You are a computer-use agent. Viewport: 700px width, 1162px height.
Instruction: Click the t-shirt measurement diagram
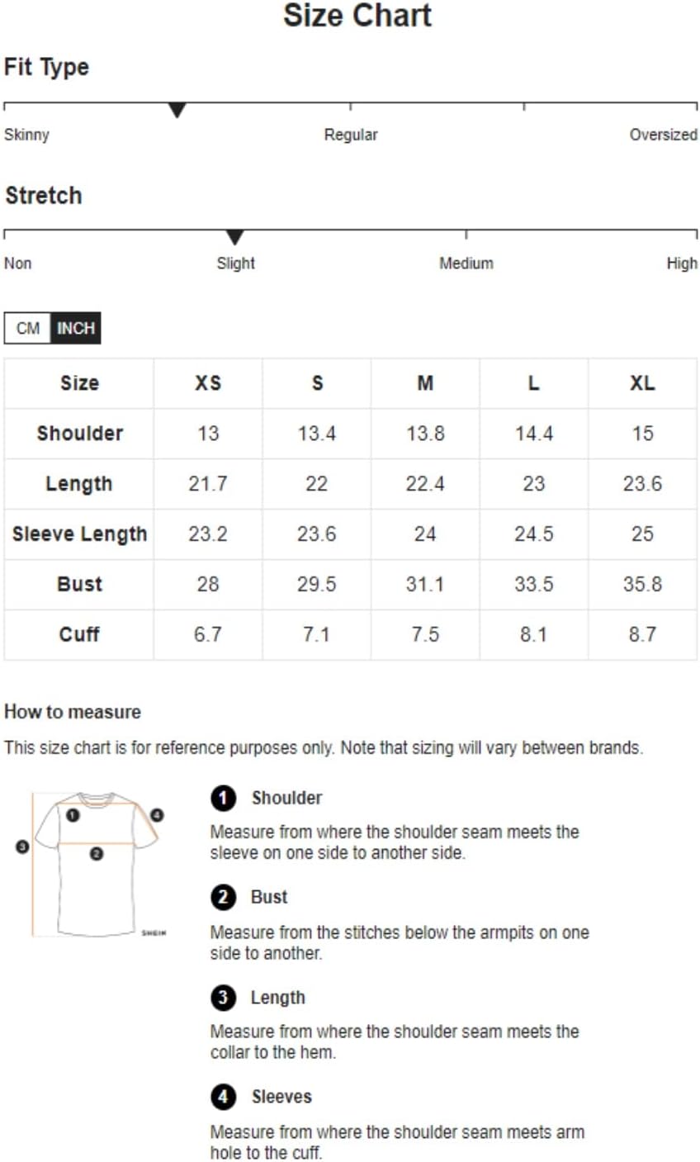(x=92, y=865)
